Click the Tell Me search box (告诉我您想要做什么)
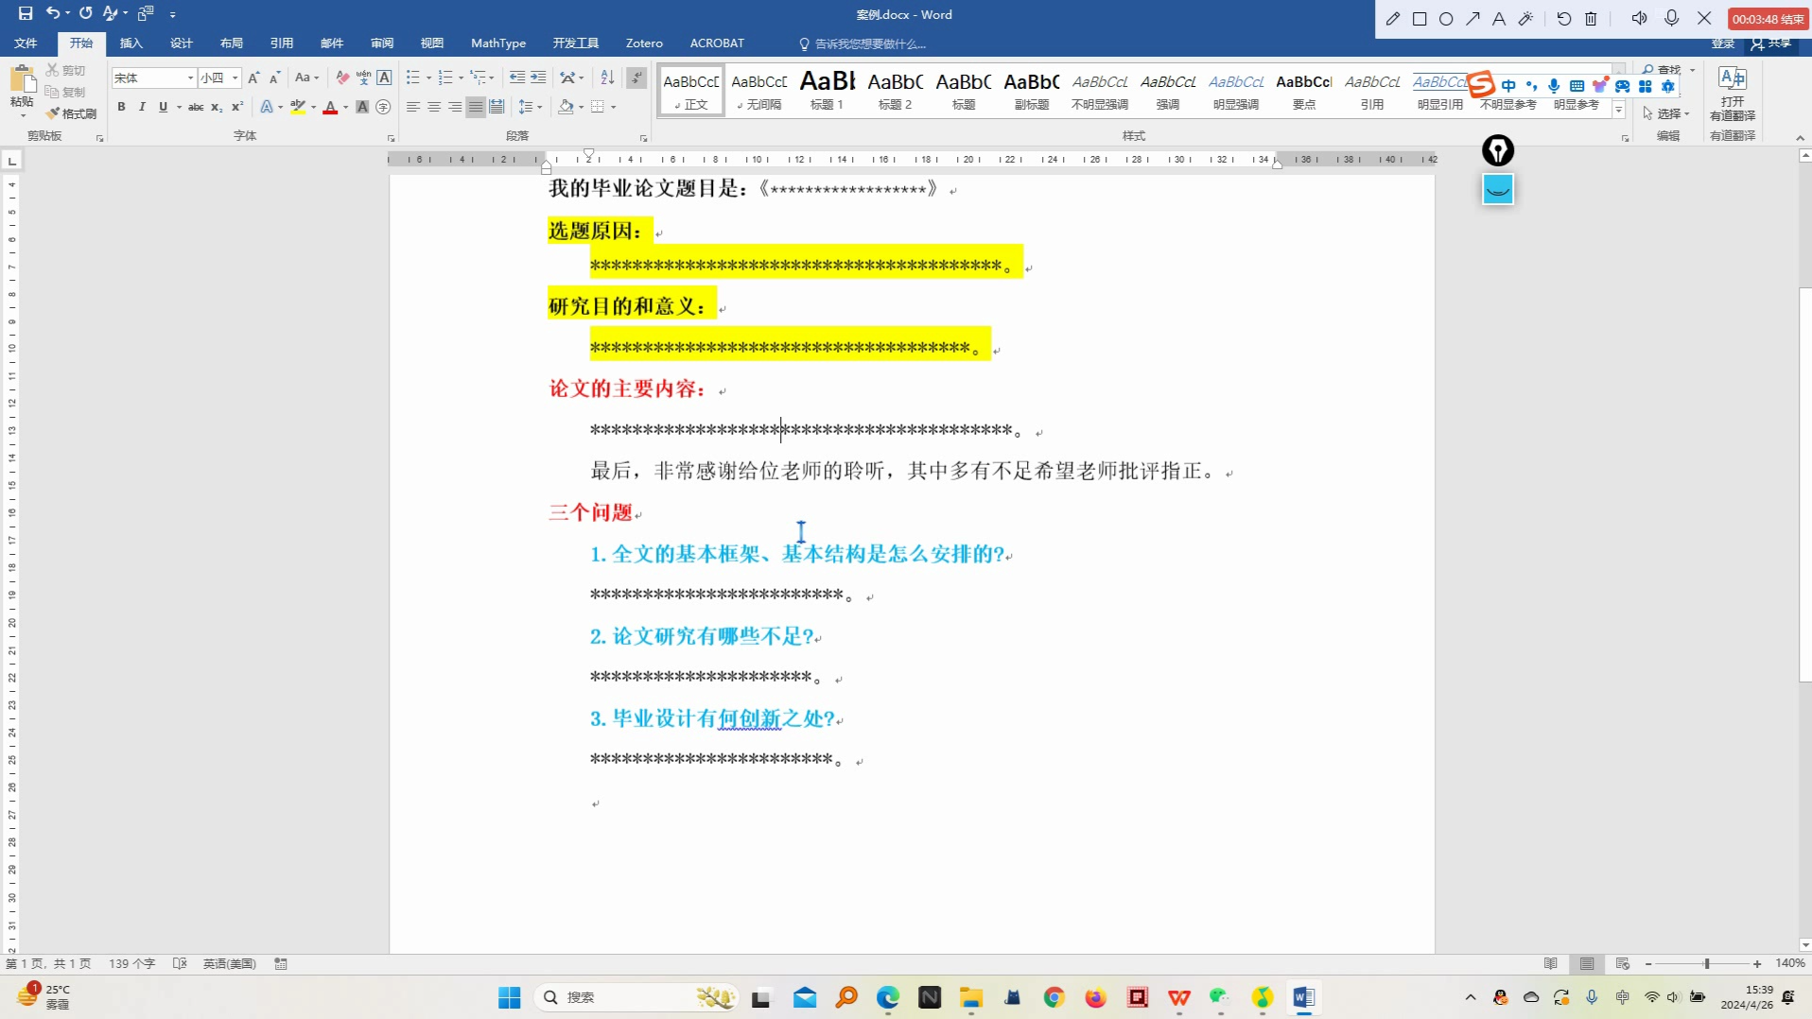 [863, 43]
